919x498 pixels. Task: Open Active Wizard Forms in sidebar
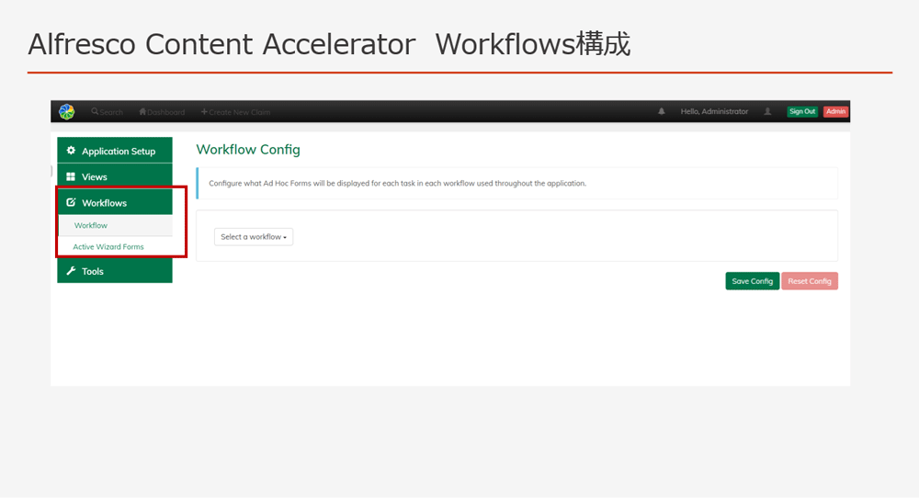point(108,246)
